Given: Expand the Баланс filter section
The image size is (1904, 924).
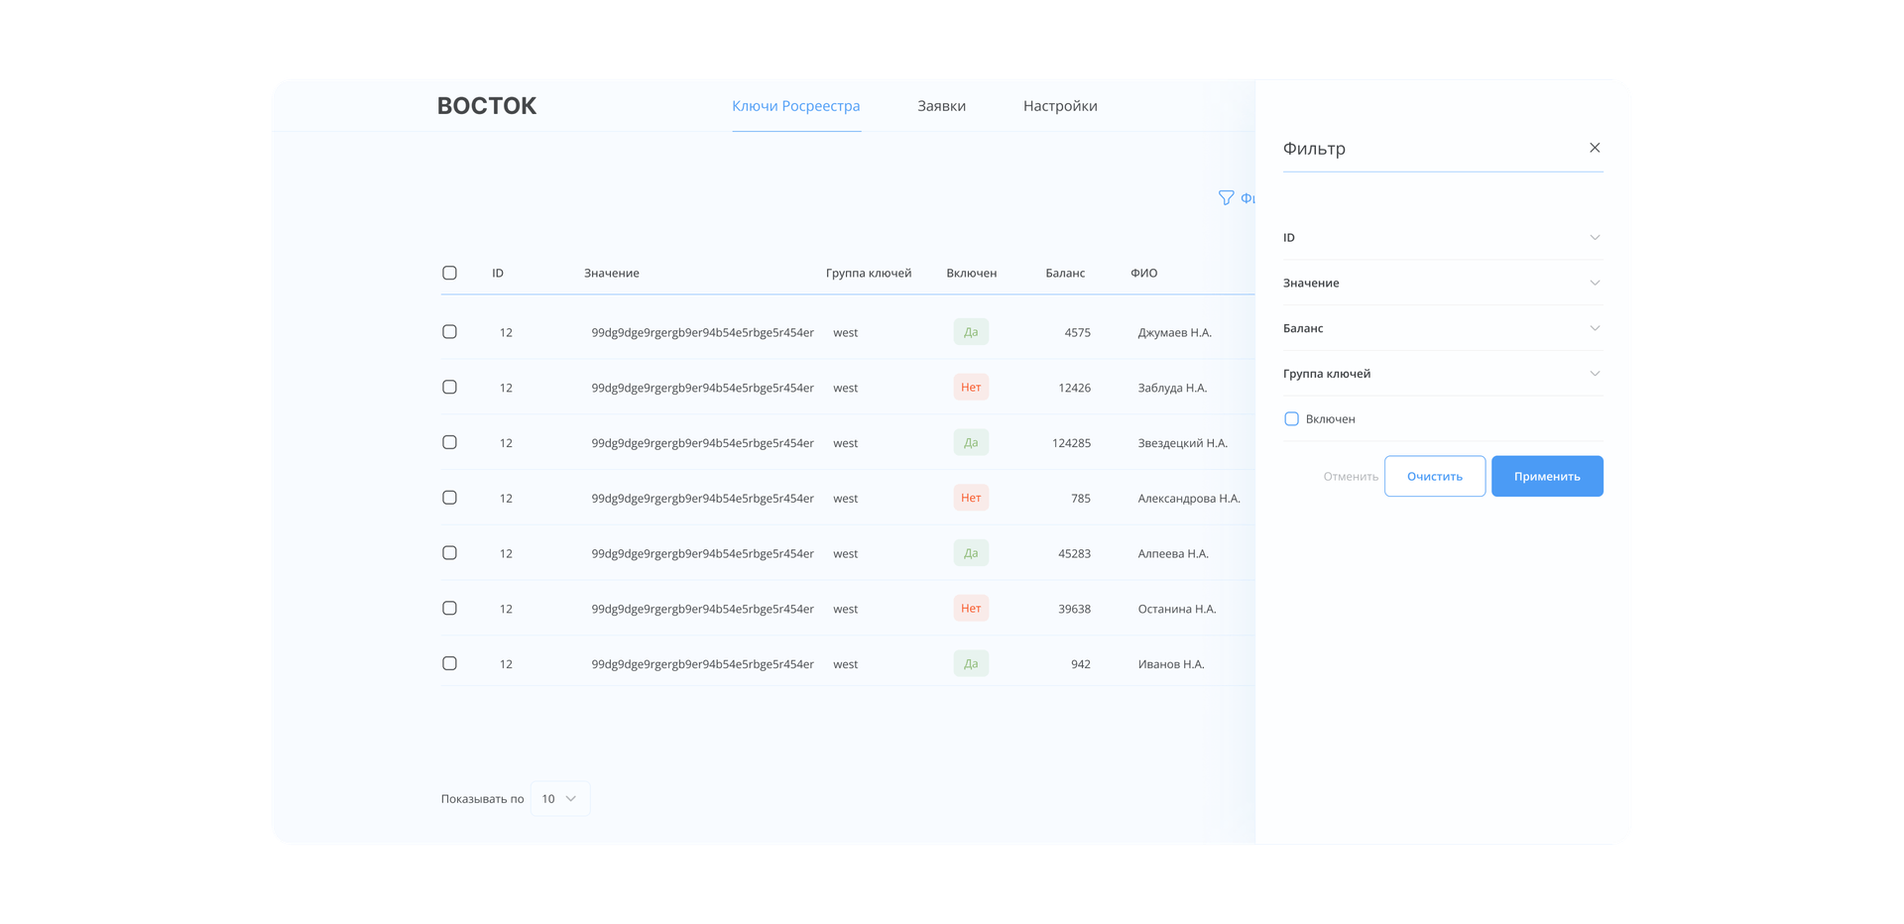Looking at the screenshot, I should pyautogui.click(x=1442, y=328).
